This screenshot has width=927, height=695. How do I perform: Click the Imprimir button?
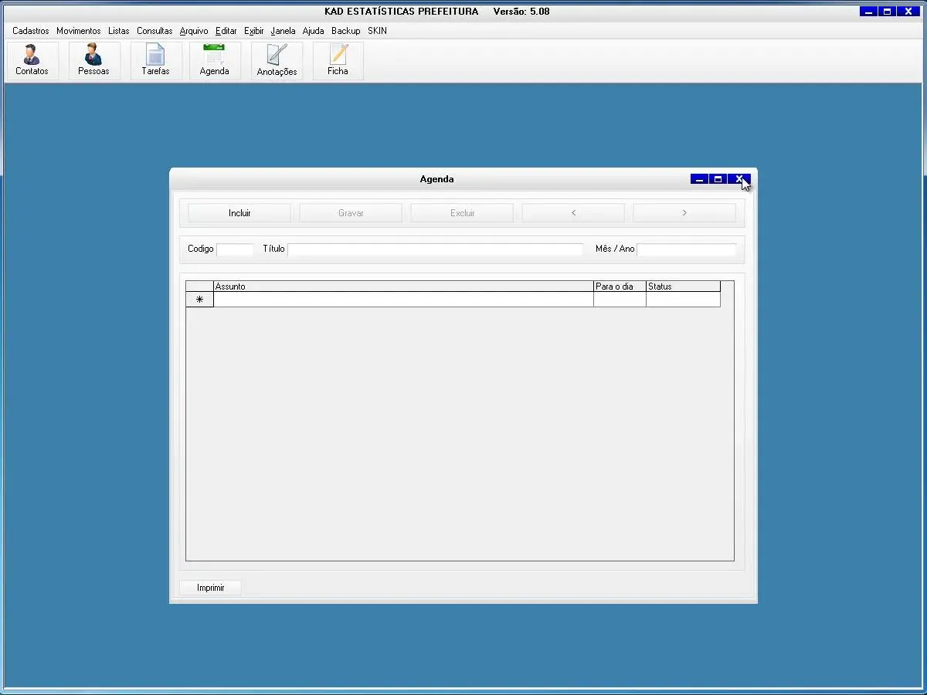click(x=210, y=588)
